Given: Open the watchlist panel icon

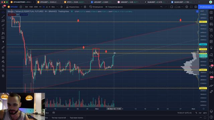Looking at the screenshot, I should [211, 12].
